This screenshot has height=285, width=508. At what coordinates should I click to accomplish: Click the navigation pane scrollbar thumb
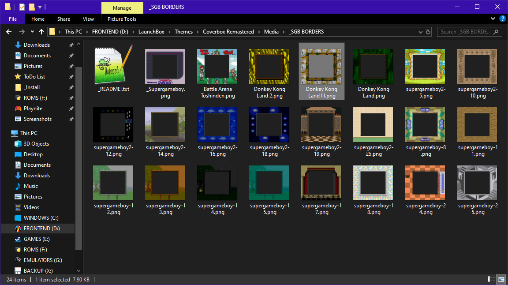[x=79, y=158]
